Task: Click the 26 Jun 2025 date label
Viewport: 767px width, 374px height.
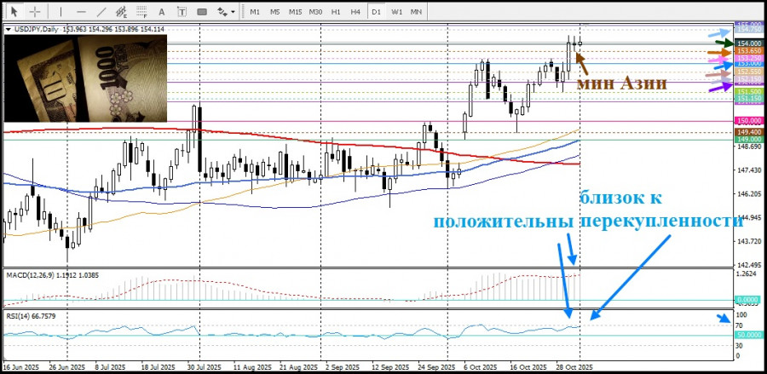Action: [68, 367]
